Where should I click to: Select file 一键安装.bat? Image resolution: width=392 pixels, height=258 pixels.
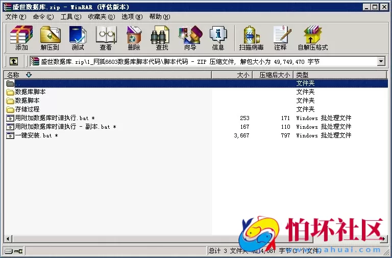point(37,135)
